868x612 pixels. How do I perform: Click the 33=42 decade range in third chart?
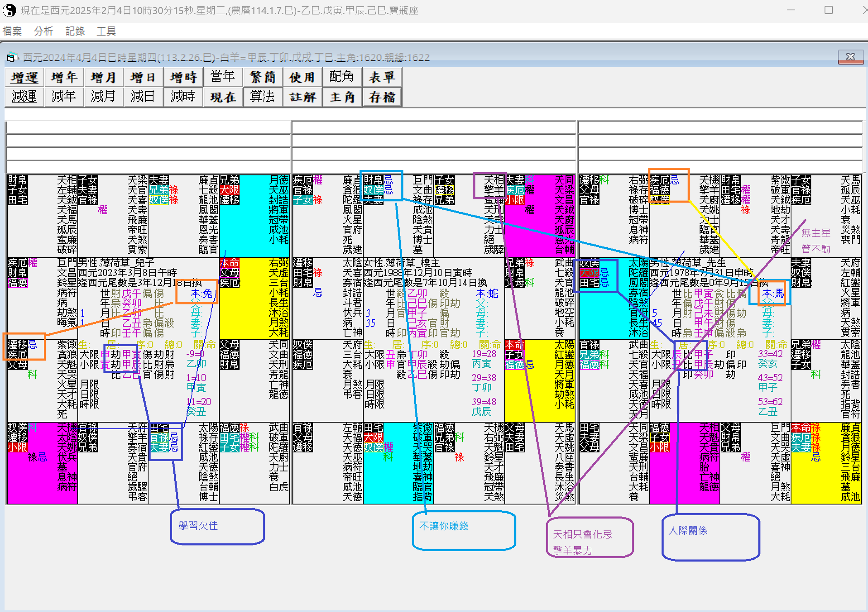(x=770, y=354)
